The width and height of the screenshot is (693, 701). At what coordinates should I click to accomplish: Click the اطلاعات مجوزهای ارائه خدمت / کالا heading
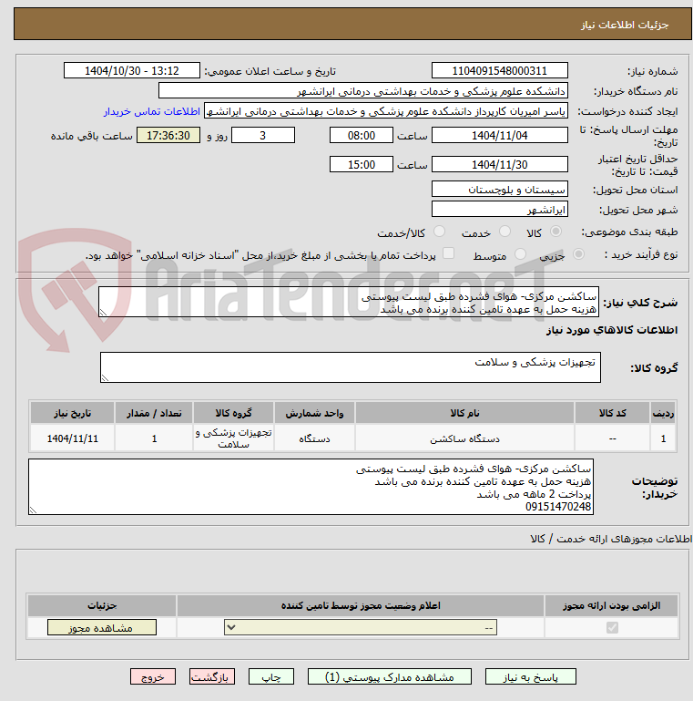(611, 539)
